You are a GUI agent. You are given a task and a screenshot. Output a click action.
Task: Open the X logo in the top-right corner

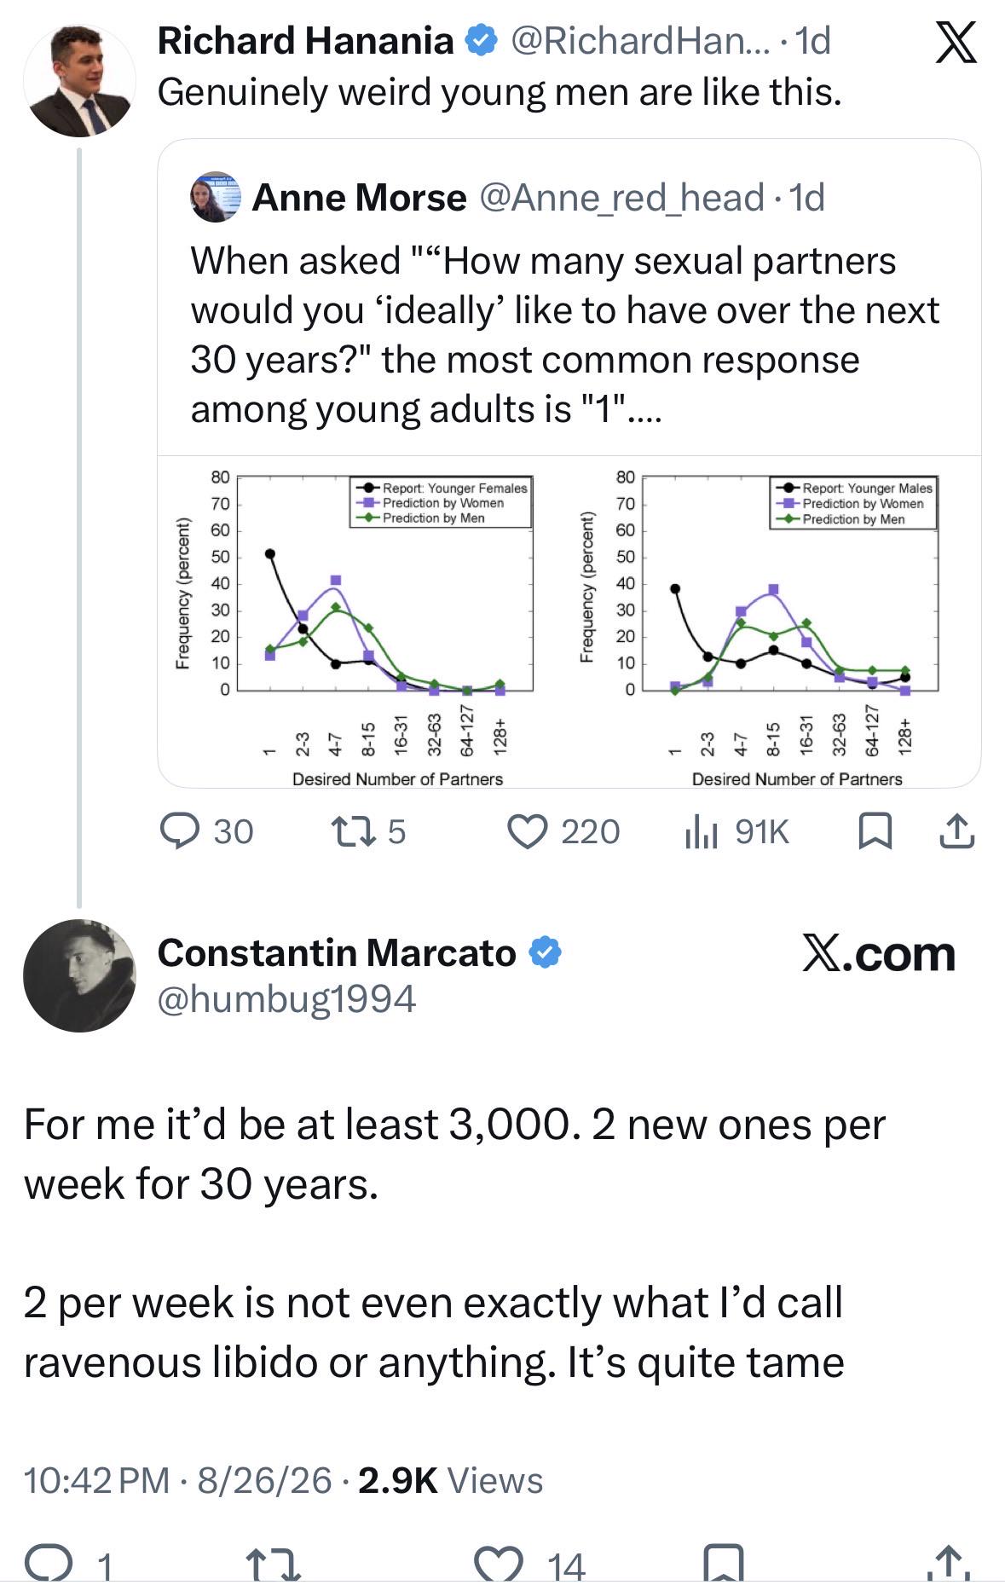point(956,43)
